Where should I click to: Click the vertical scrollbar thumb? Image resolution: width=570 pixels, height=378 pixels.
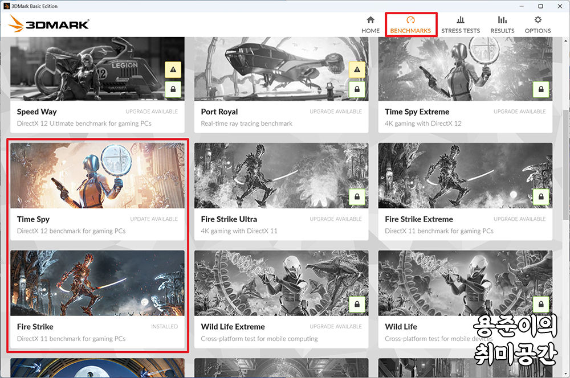(565, 165)
